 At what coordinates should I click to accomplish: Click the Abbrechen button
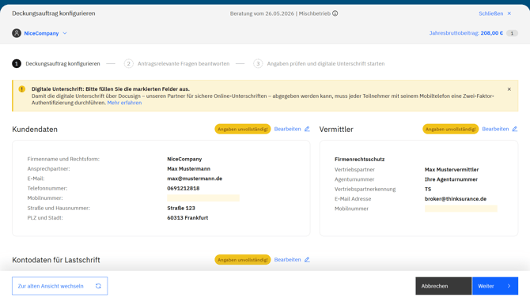444,286
